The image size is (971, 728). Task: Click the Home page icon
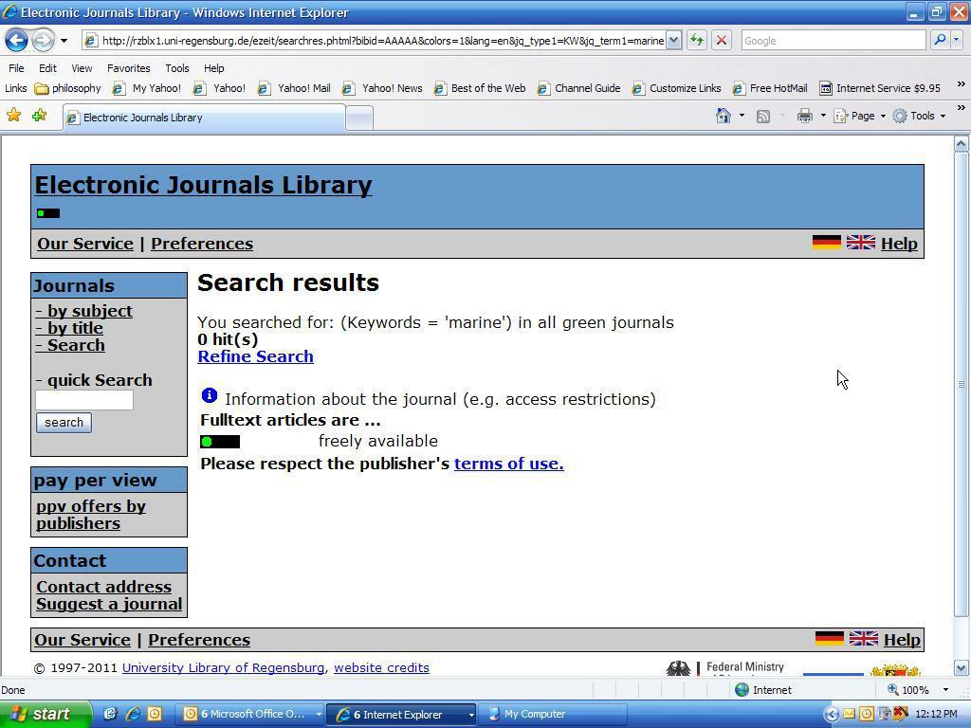[x=724, y=116]
